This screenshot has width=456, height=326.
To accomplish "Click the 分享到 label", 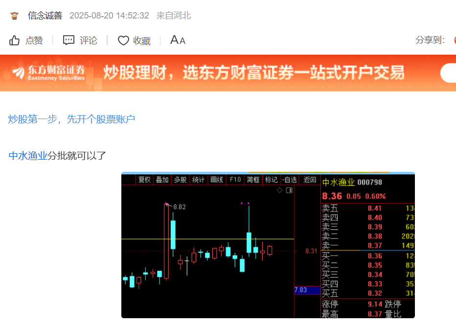I will tap(430, 40).
